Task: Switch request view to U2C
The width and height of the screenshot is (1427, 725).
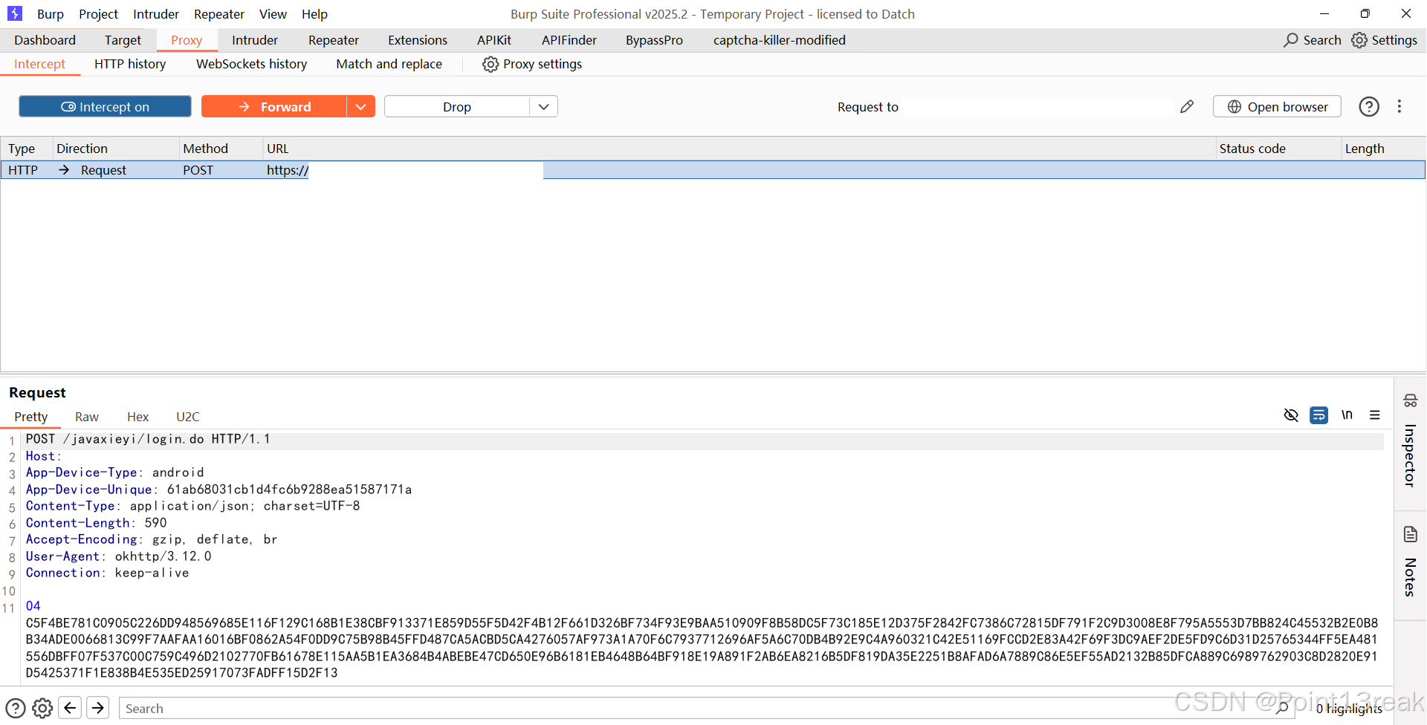Action: tap(188, 417)
